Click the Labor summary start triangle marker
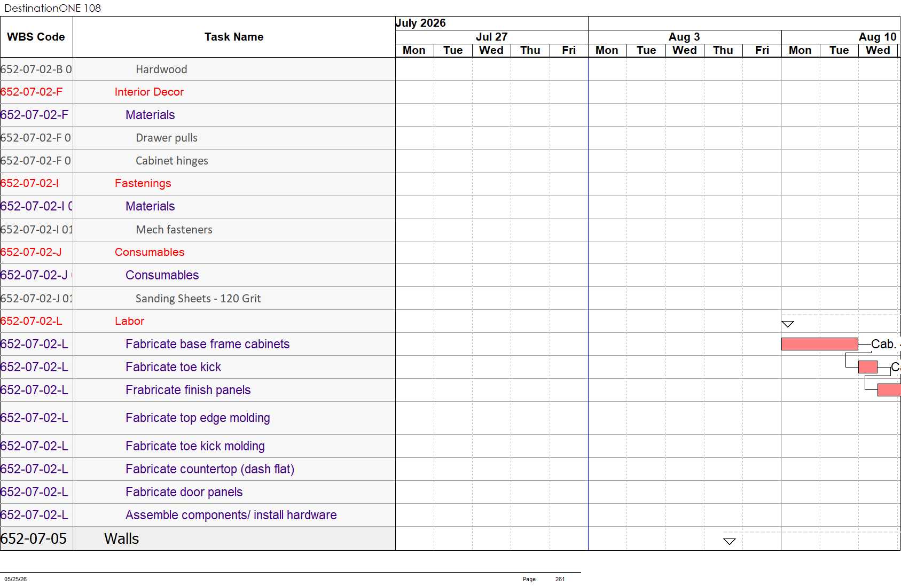 788,324
